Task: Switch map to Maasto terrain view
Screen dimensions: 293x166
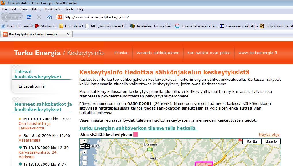Action: coord(271,141)
